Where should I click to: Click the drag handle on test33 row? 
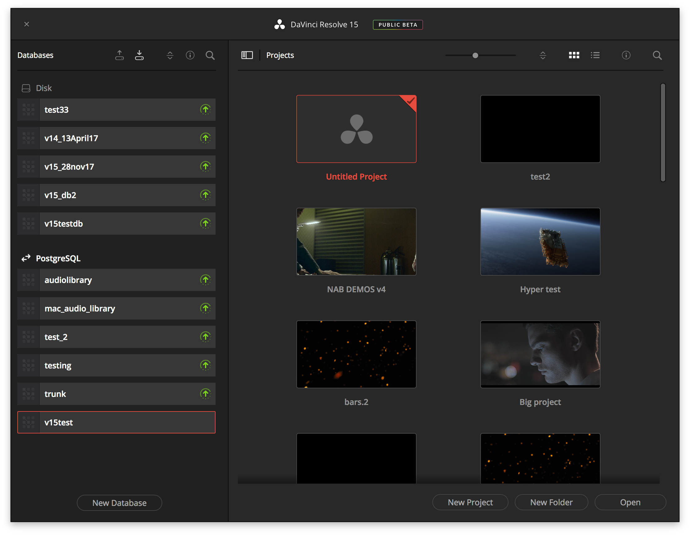click(x=28, y=110)
